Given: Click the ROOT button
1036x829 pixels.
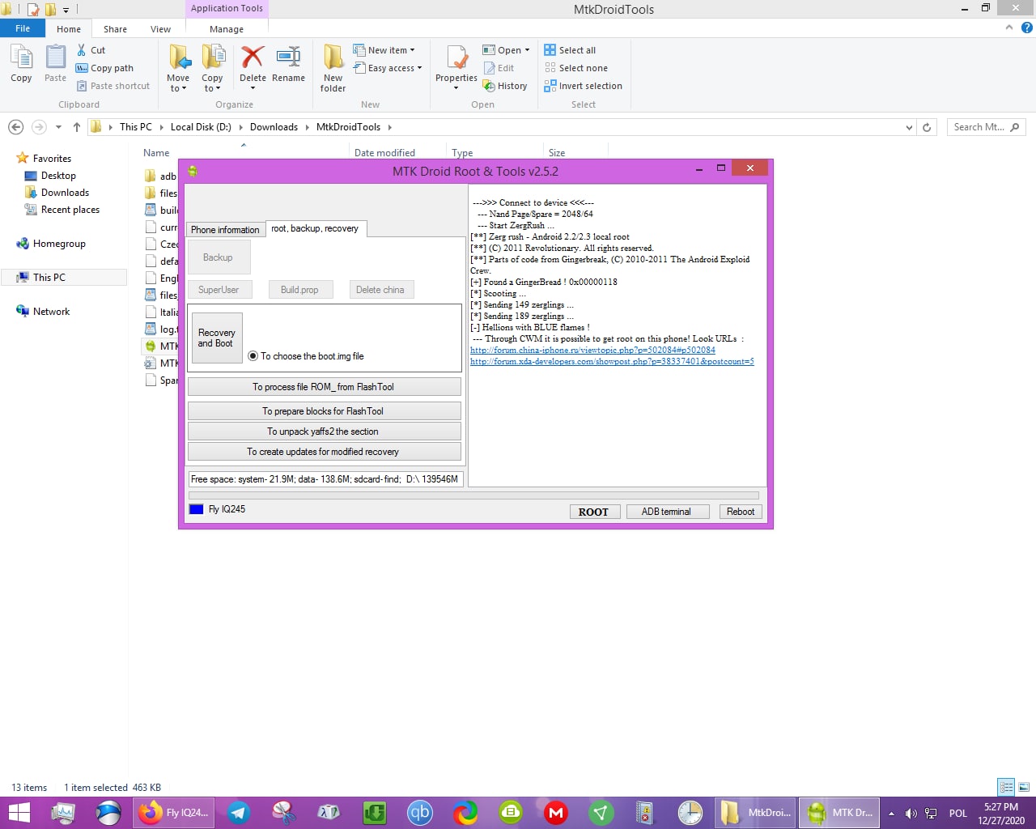Looking at the screenshot, I should 593,512.
